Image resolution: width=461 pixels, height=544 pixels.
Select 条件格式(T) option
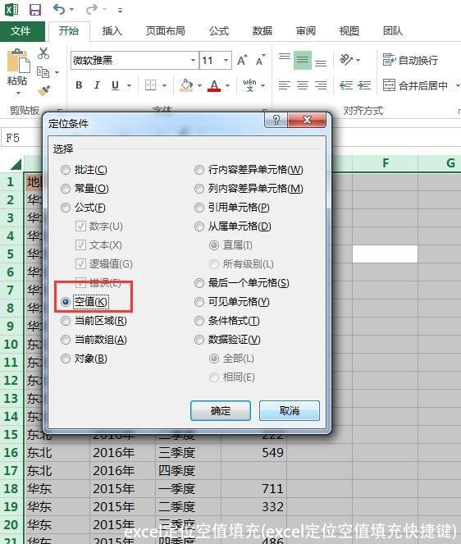pyautogui.click(x=199, y=321)
